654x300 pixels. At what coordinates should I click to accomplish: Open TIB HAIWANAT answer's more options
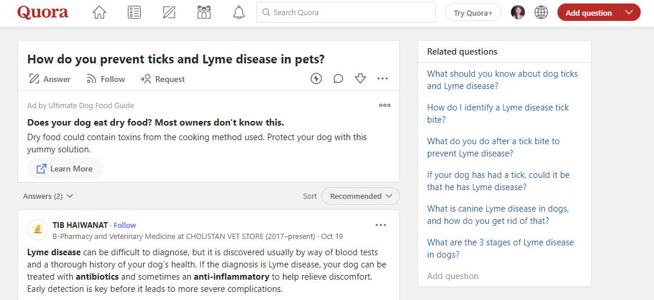(380, 226)
